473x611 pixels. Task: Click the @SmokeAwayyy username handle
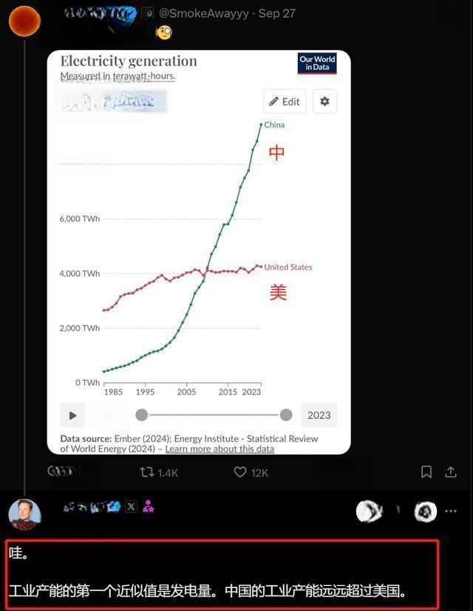(204, 13)
